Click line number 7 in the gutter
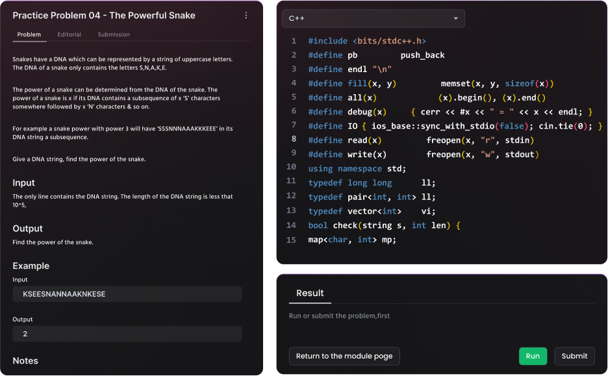The image size is (608, 376). click(294, 125)
